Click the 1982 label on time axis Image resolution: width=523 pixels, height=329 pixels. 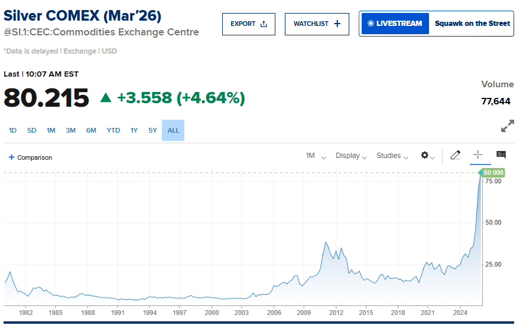pyautogui.click(x=25, y=312)
